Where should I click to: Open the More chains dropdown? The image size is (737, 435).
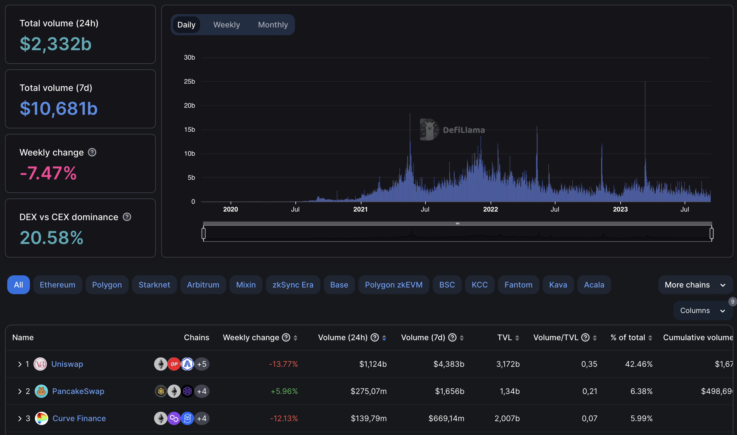pos(695,285)
